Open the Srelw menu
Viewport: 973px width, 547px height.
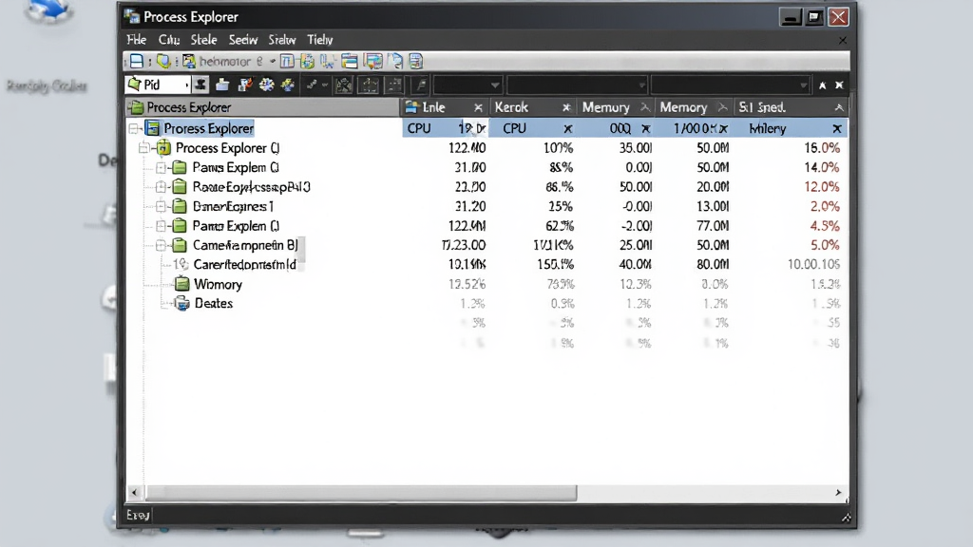tap(281, 40)
